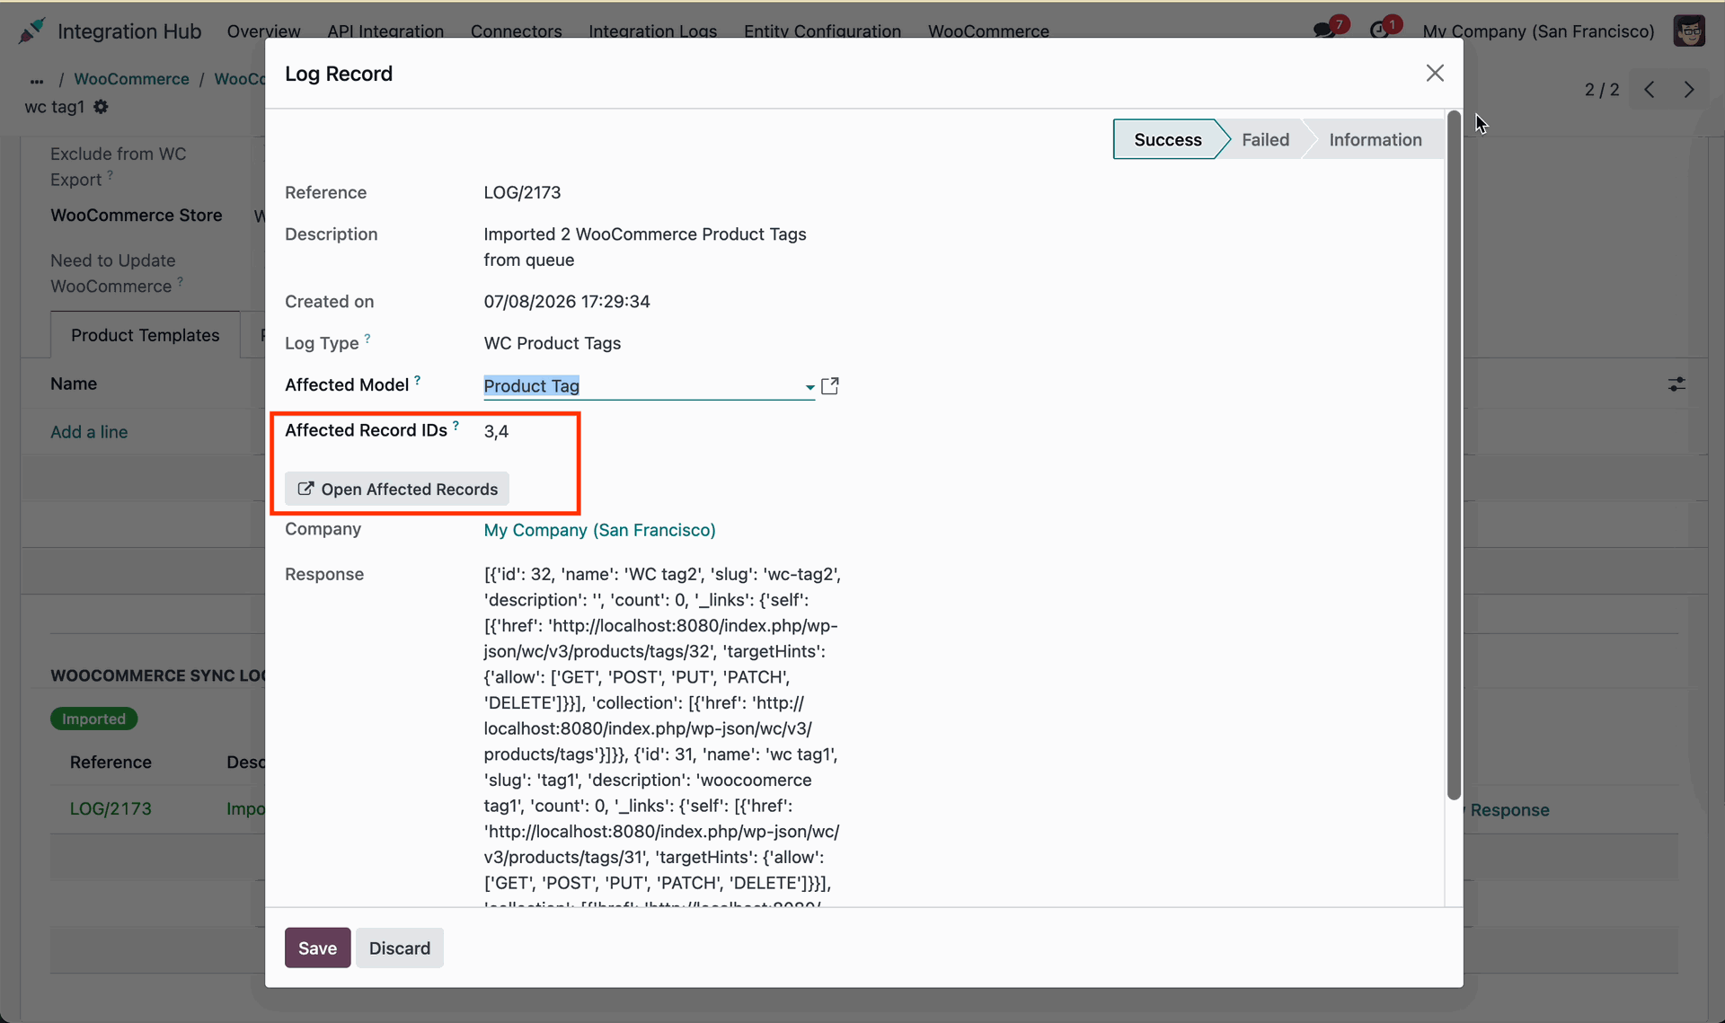Open the user avatar menu
Screen dimensions: 1725x1023
(1689, 31)
